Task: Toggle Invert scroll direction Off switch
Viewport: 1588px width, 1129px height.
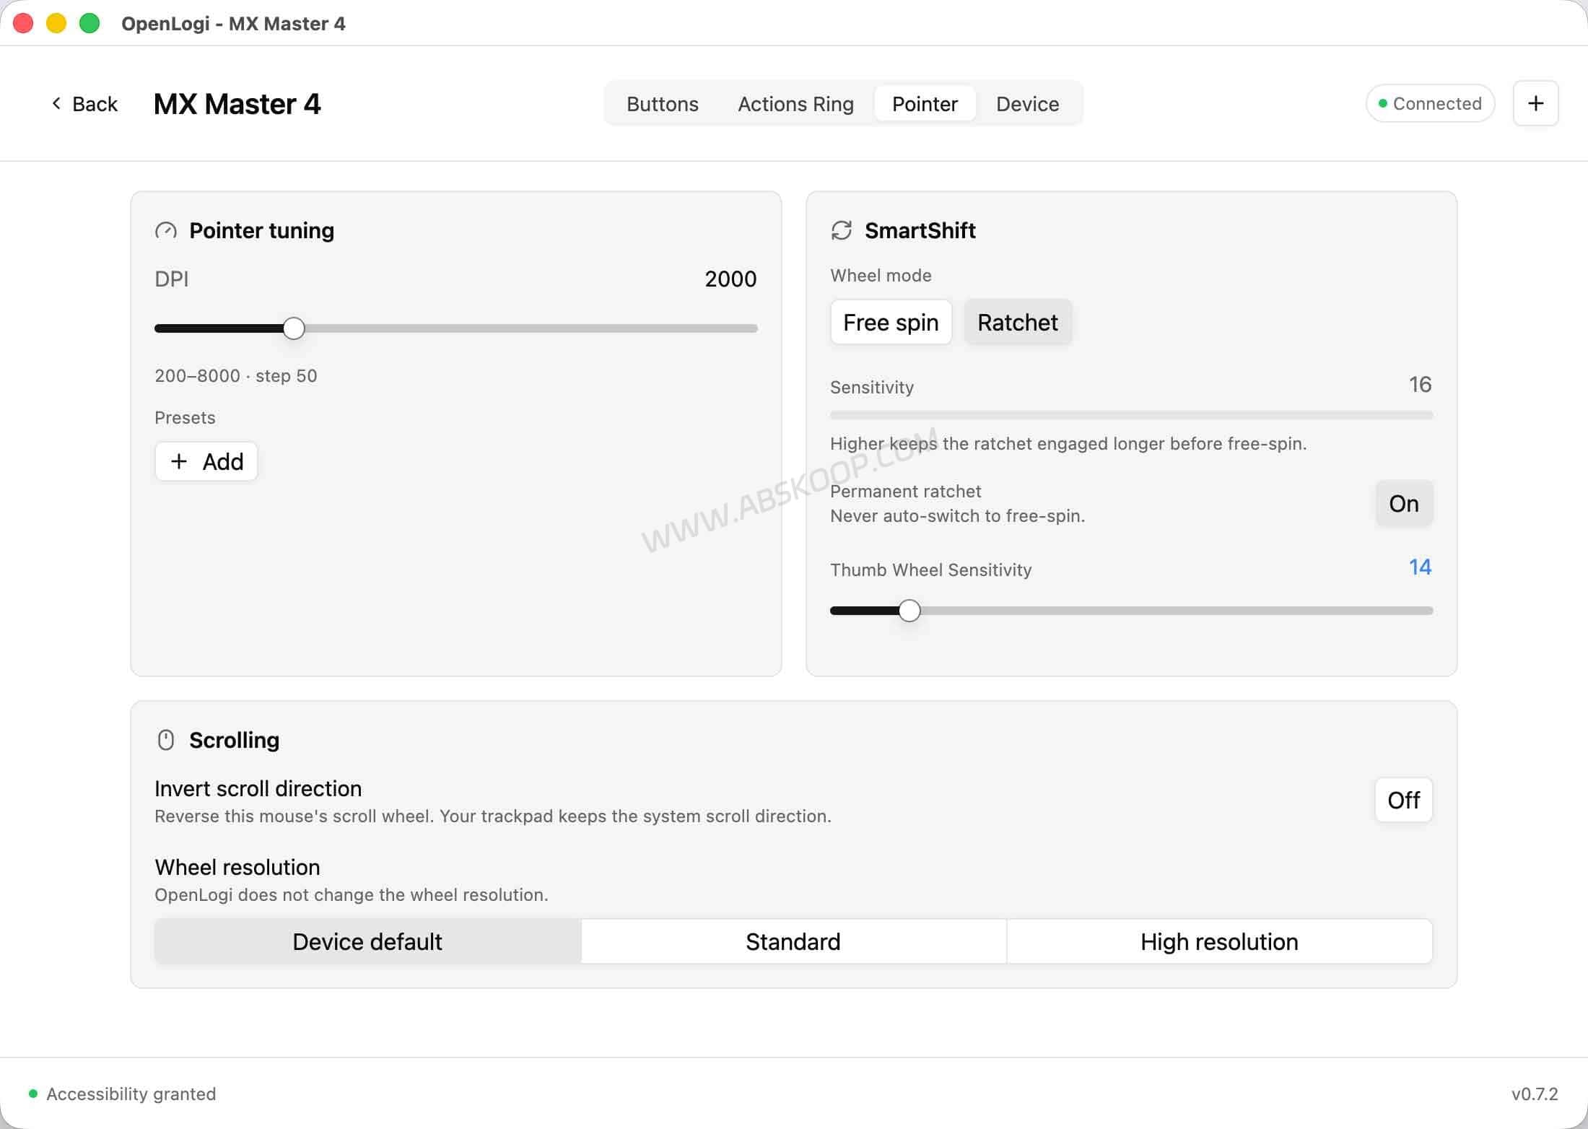Action: [1404, 800]
